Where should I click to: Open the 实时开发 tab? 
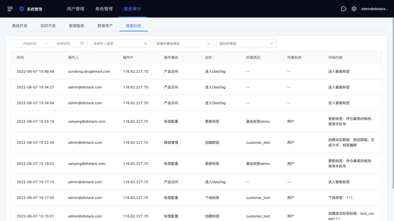click(x=48, y=26)
